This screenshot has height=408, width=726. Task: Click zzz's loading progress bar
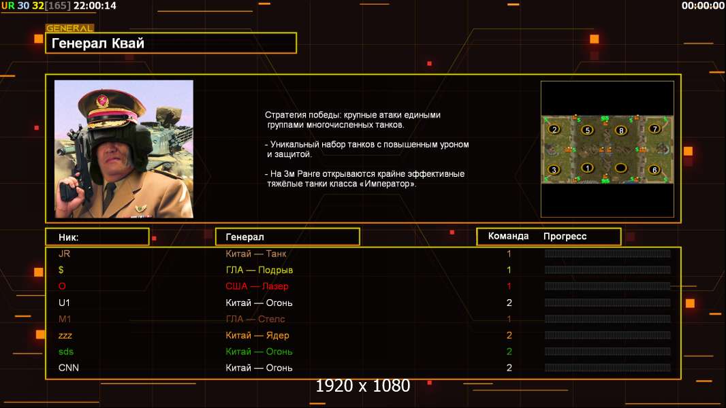[607, 335]
